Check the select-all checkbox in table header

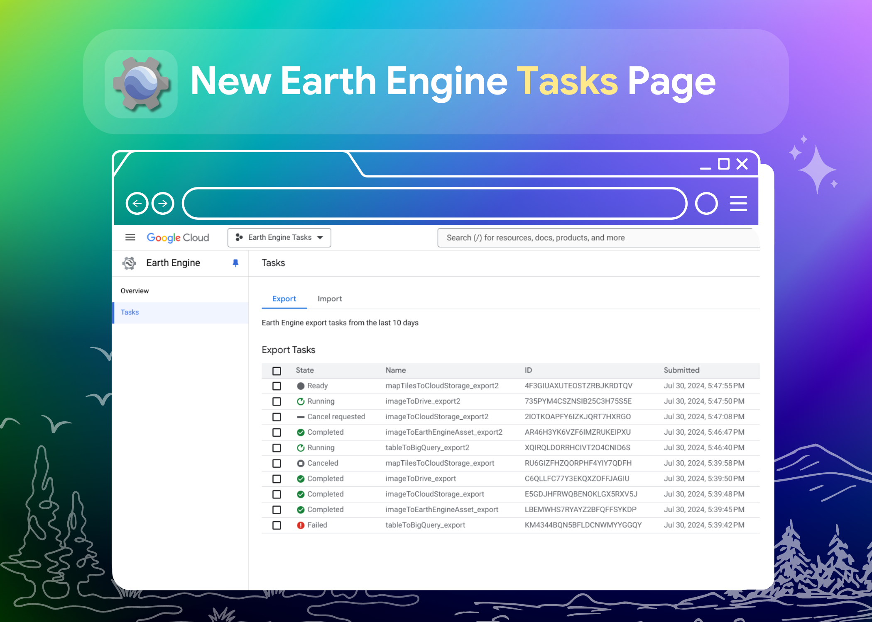(277, 371)
